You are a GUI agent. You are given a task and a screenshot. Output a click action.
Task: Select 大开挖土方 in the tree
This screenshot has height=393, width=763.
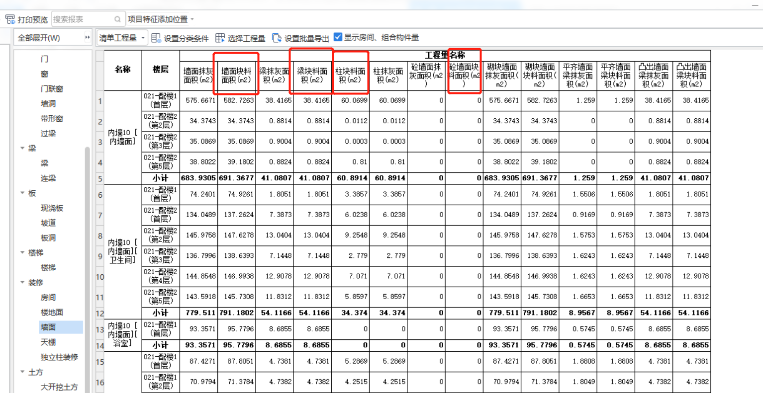(x=59, y=387)
